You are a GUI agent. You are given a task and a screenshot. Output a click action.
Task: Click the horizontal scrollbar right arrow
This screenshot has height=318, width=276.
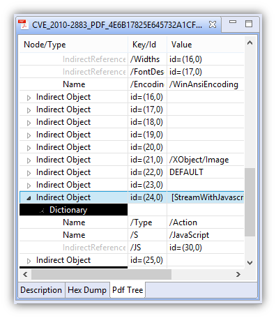[238, 274]
